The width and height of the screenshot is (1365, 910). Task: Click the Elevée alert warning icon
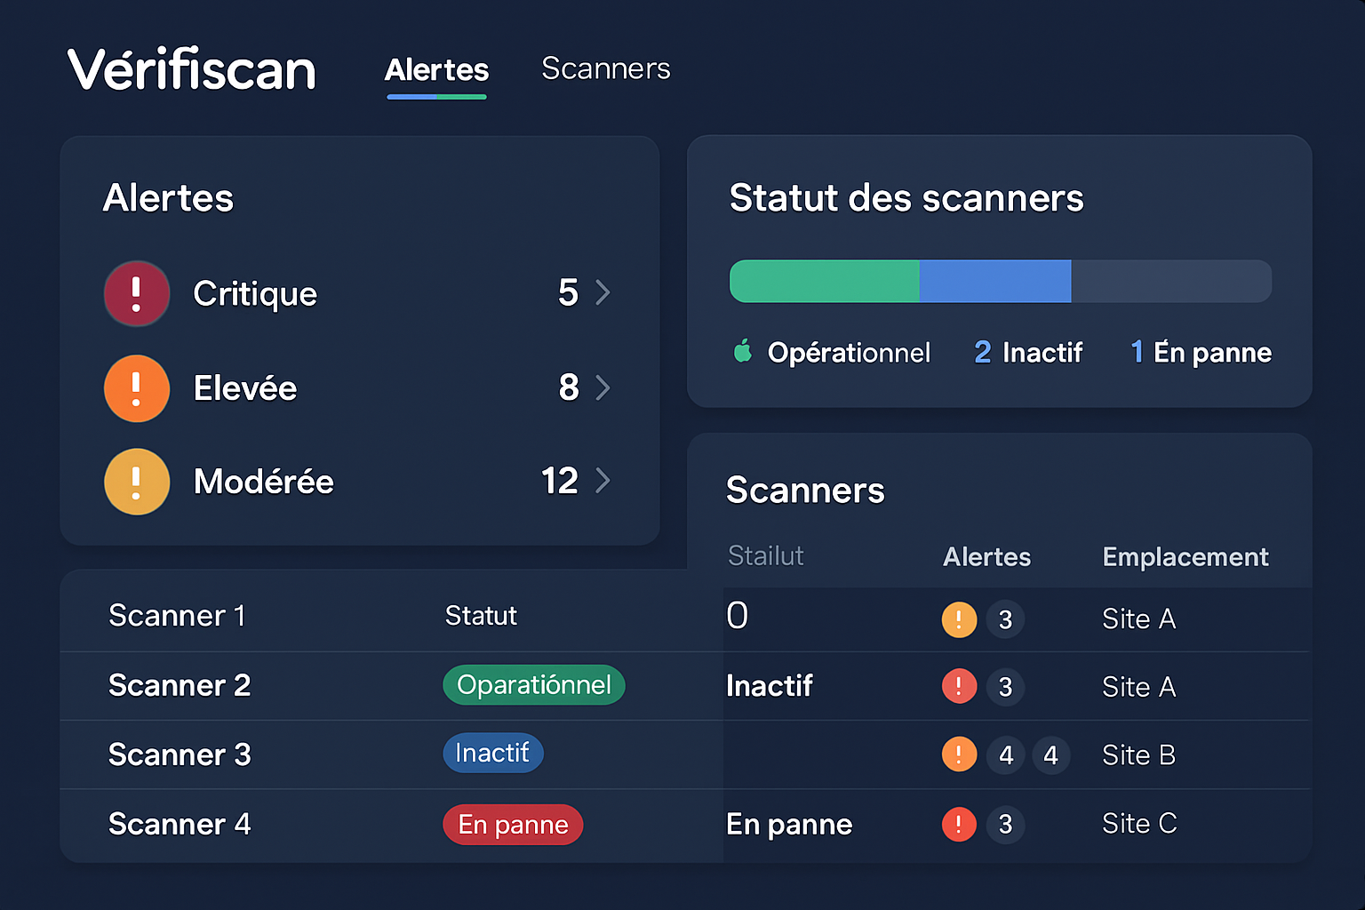(136, 388)
